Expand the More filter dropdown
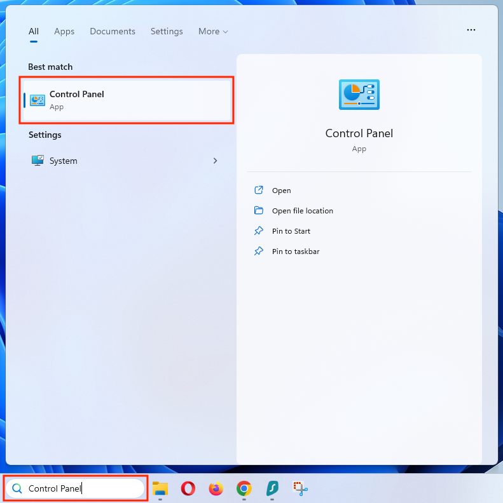Viewport: 503px width, 503px height. (x=213, y=31)
